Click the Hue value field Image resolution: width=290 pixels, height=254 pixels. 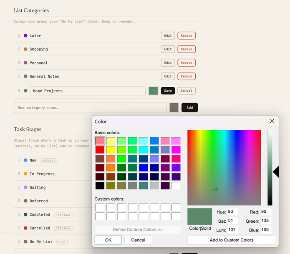[x=233, y=212]
